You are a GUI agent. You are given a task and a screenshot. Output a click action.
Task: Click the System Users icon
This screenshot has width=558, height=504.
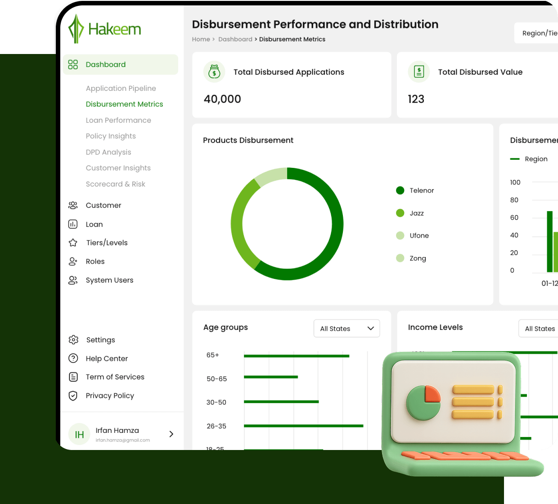click(x=72, y=280)
